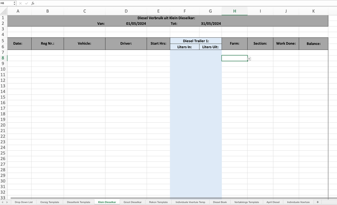Image resolution: width=337 pixels, height=205 pixels.
Task: Select row 8 header
Action: [3, 58]
